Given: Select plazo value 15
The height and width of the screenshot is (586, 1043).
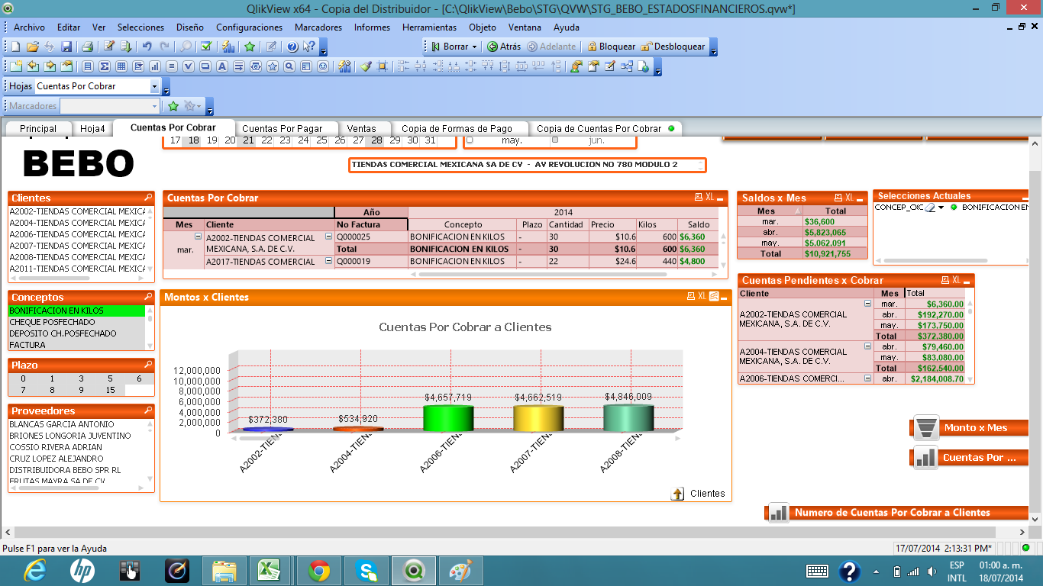Looking at the screenshot, I should [111, 390].
